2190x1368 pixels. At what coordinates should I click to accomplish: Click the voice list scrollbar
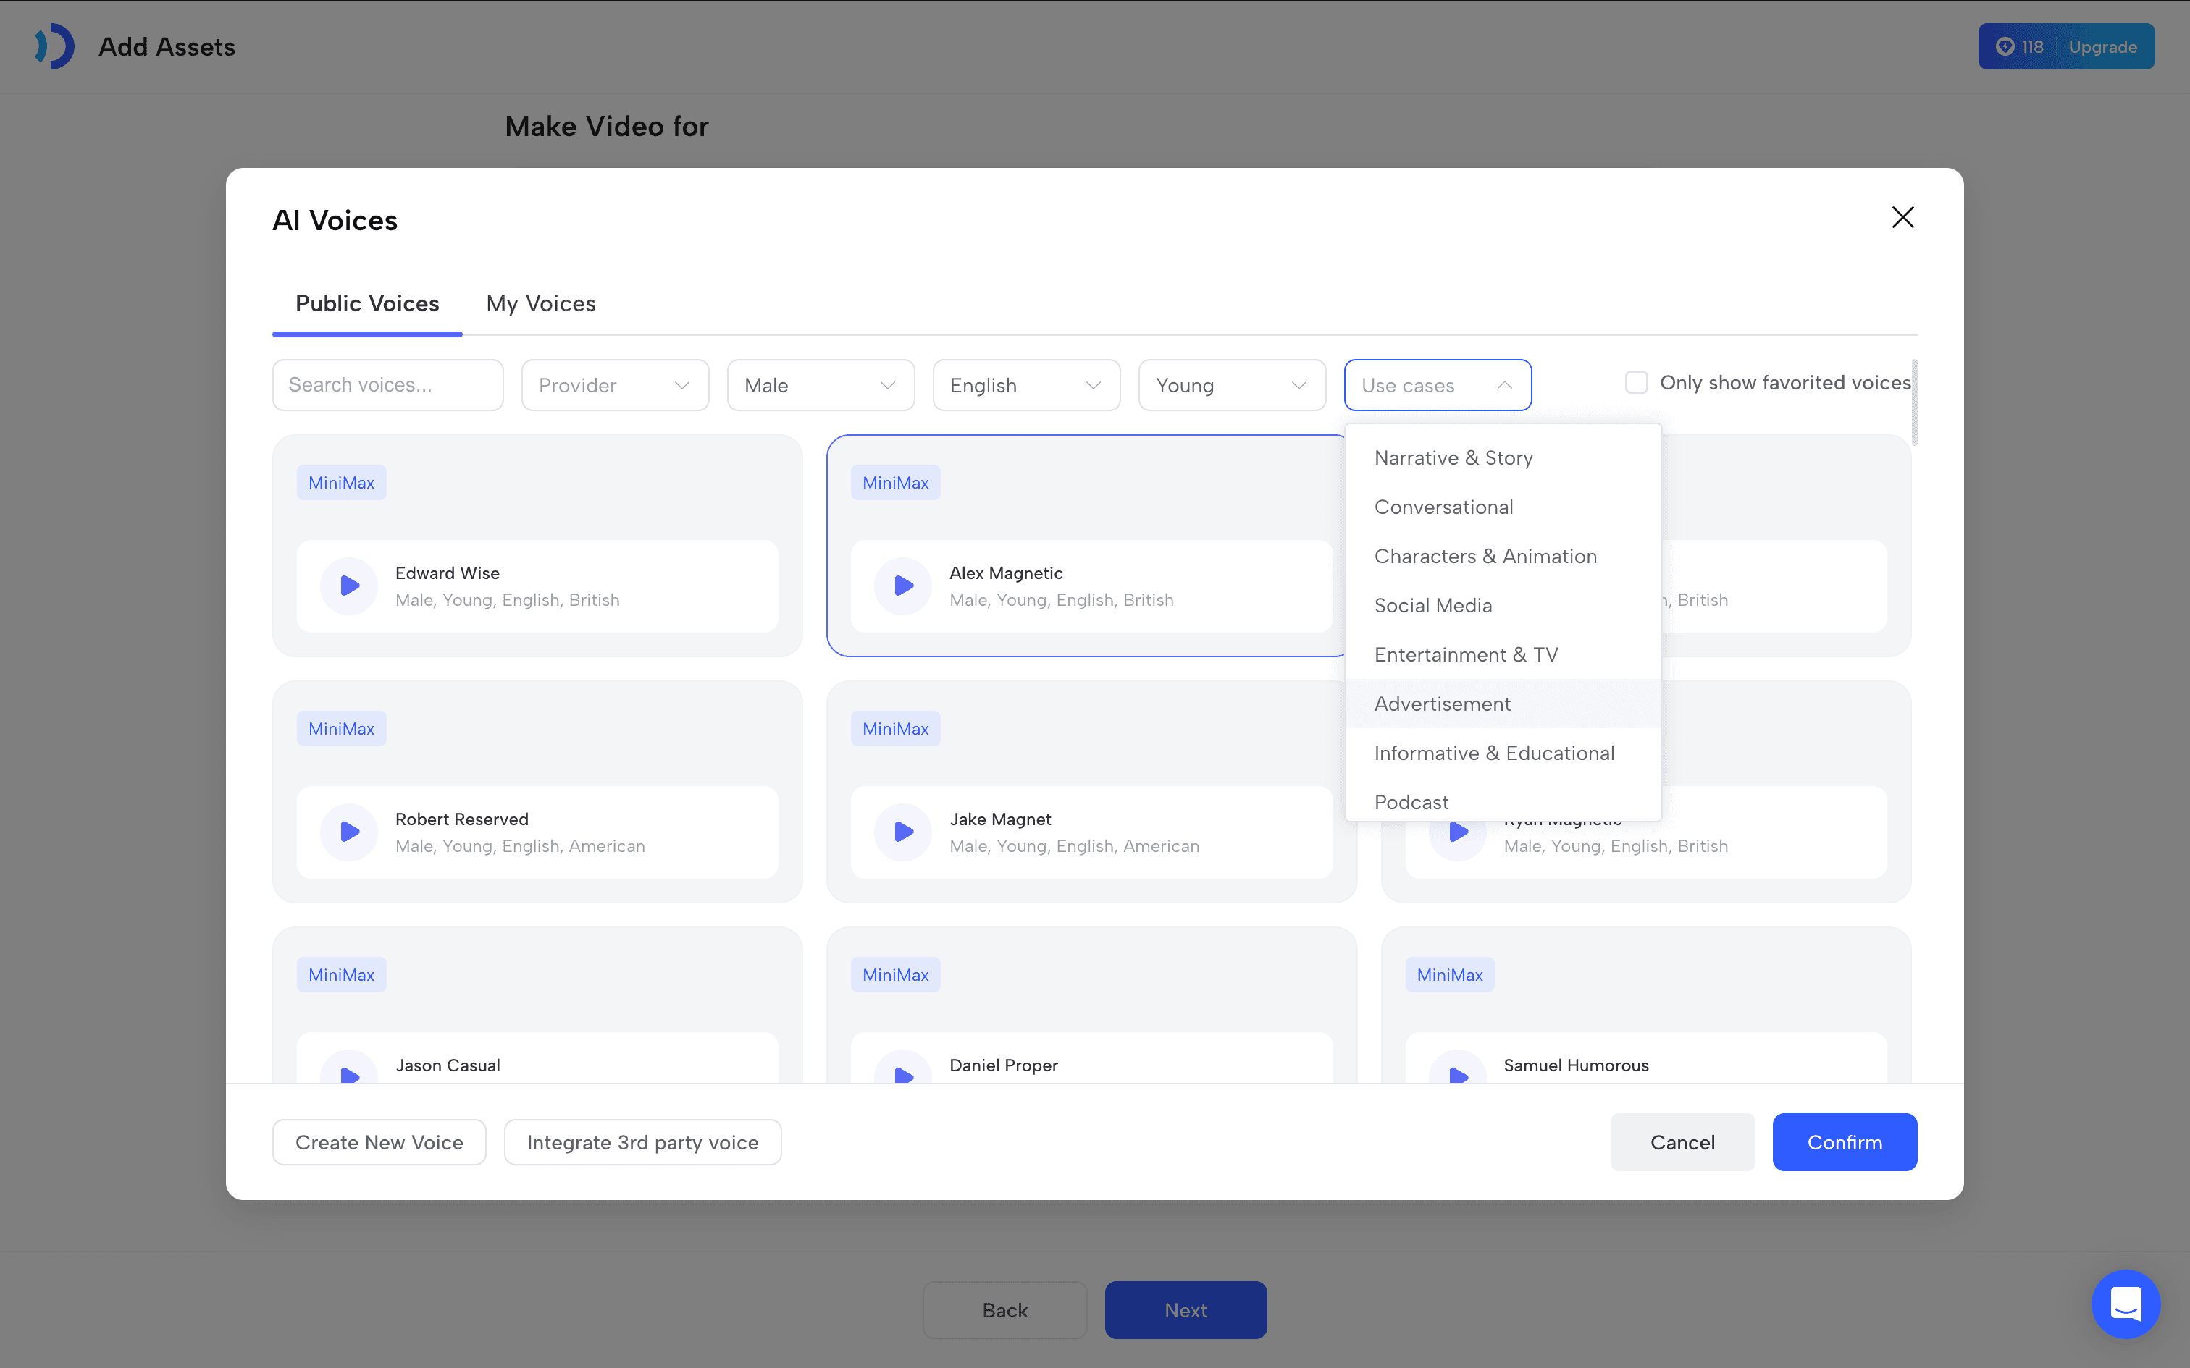click(x=1914, y=402)
